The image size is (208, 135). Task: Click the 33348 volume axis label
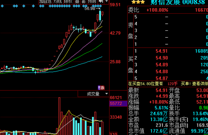pos(116,117)
